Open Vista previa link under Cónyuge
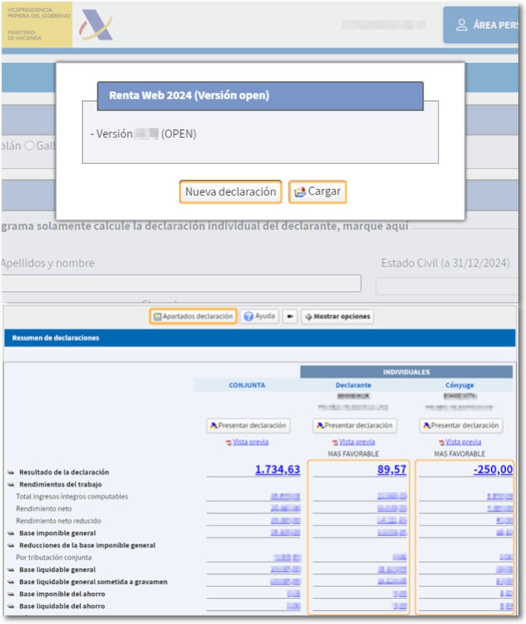This screenshot has width=526, height=624. coord(463,442)
